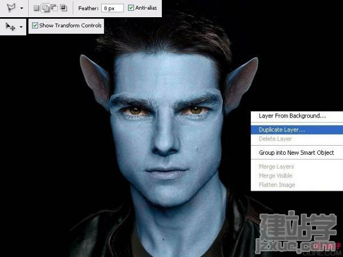Choose Merge Layers in context menu
The height and width of the screenshot is (257, 343).
click(297, 167)
